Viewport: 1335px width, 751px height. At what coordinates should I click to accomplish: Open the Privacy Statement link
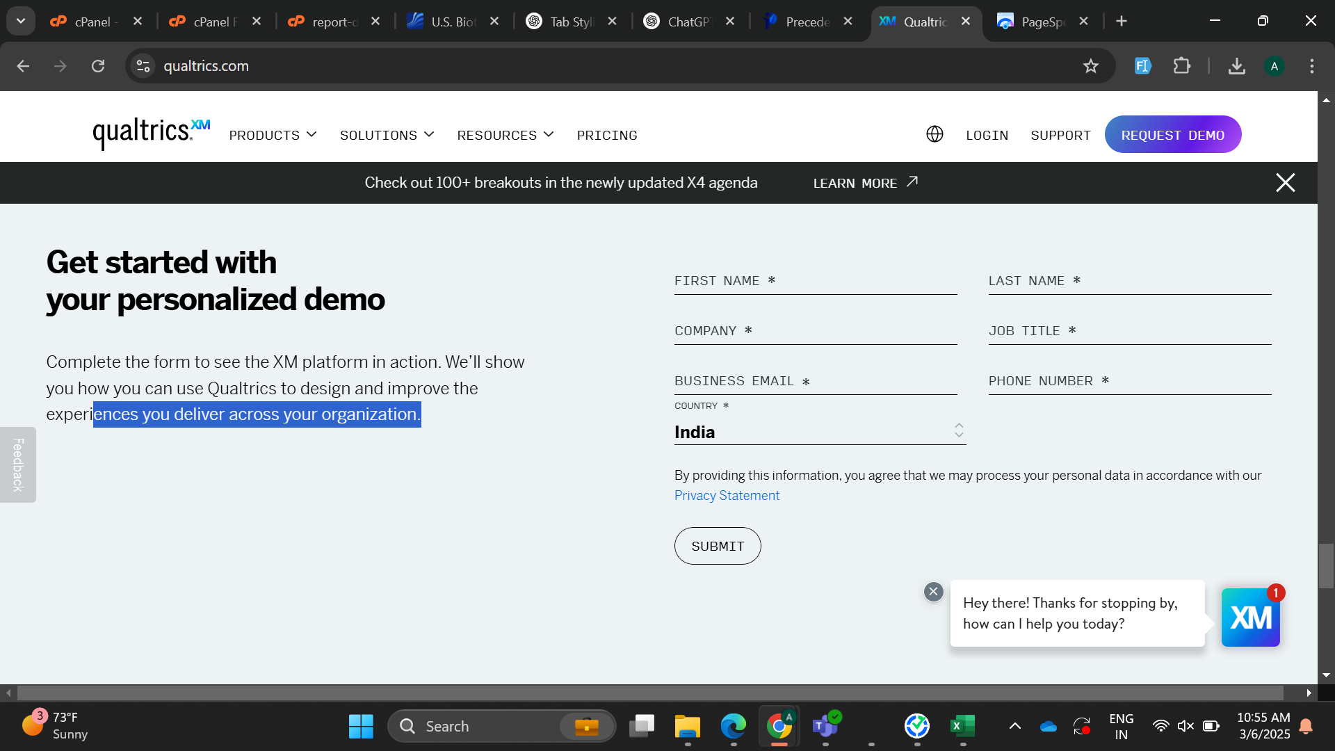click(x=727, y=495)
